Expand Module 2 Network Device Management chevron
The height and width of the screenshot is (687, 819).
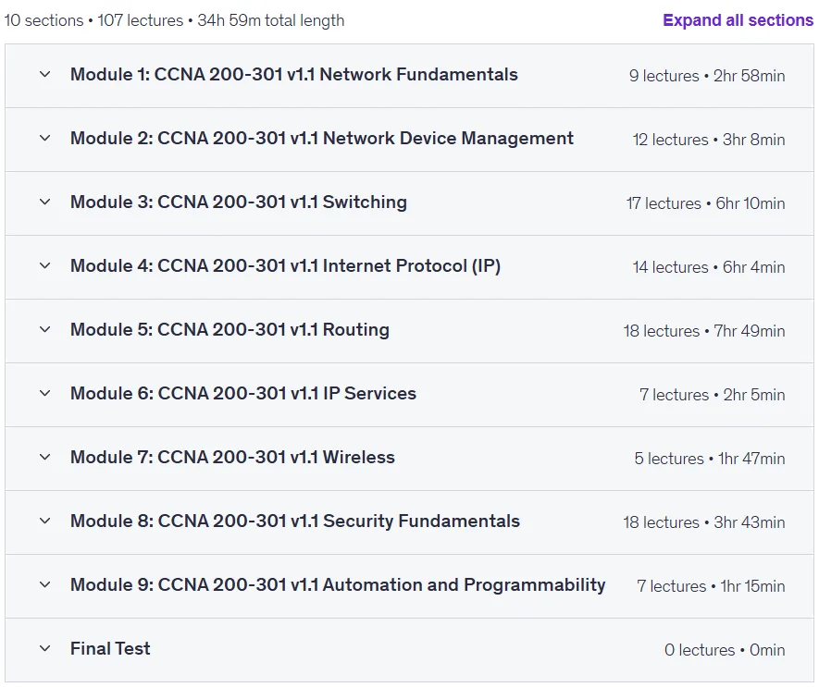[x=45, y=139]
